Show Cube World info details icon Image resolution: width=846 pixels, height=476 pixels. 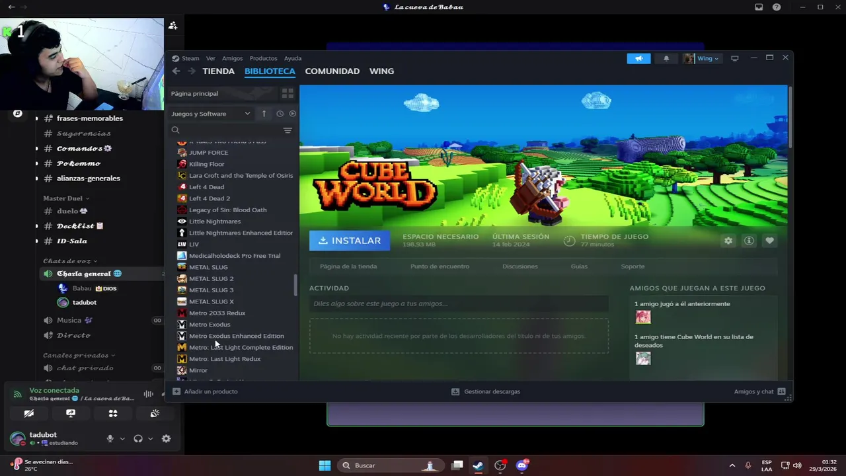pos(749,241)
